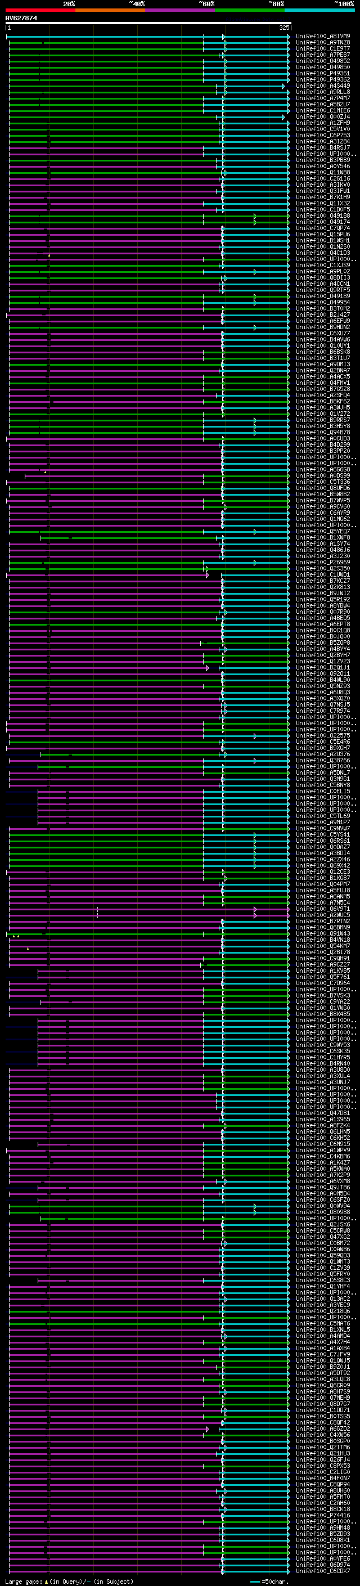Click the UniRef100_B4VN18 label
Viewport: 360px width, 1586px height.
(323, 940)
